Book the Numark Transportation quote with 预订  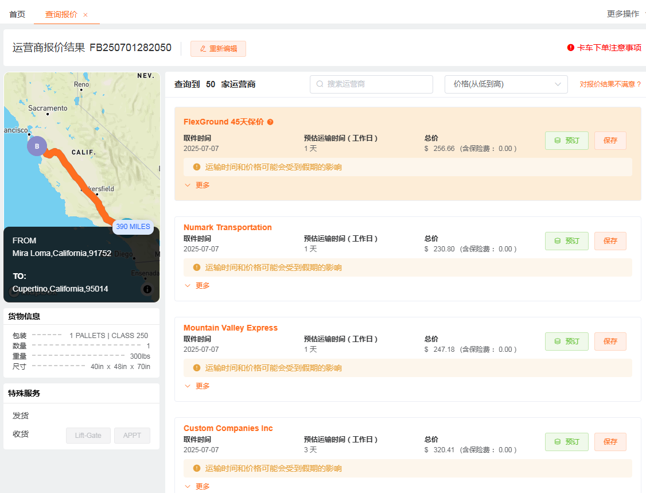[x=566, y=241]
